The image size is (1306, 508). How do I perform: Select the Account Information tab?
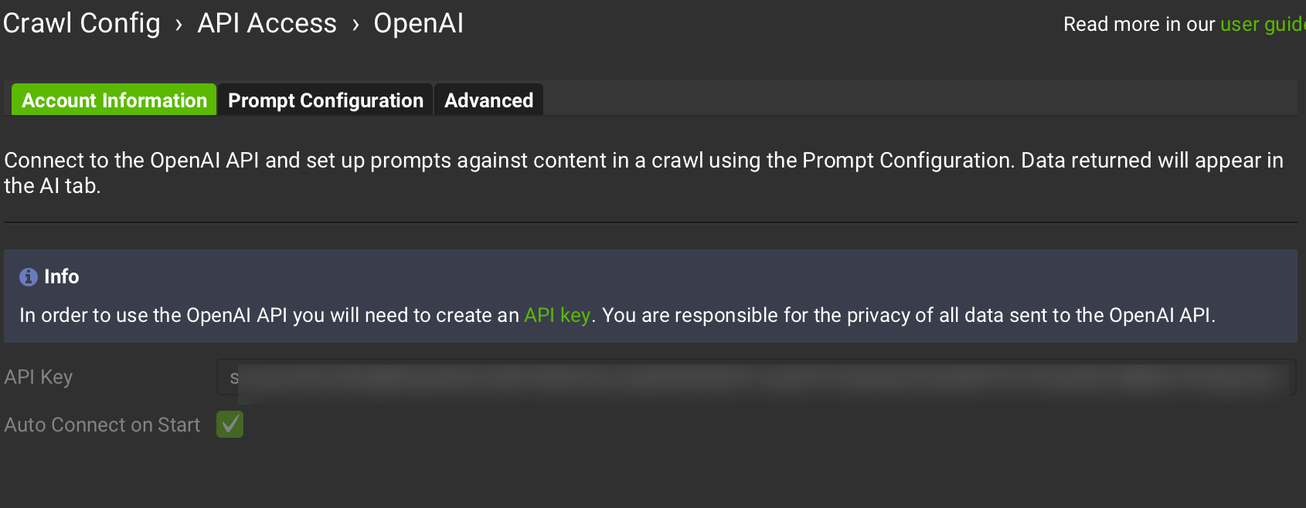[114, 100]
